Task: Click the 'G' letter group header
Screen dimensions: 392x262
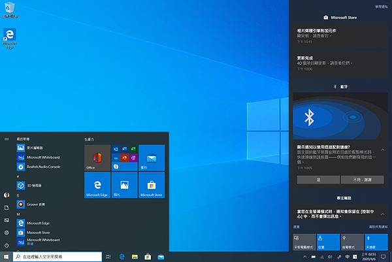Action: 18,195
